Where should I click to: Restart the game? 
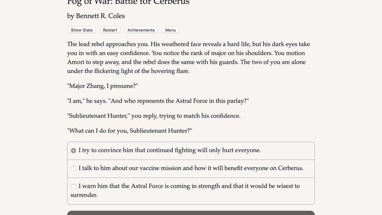click(110, 30)
